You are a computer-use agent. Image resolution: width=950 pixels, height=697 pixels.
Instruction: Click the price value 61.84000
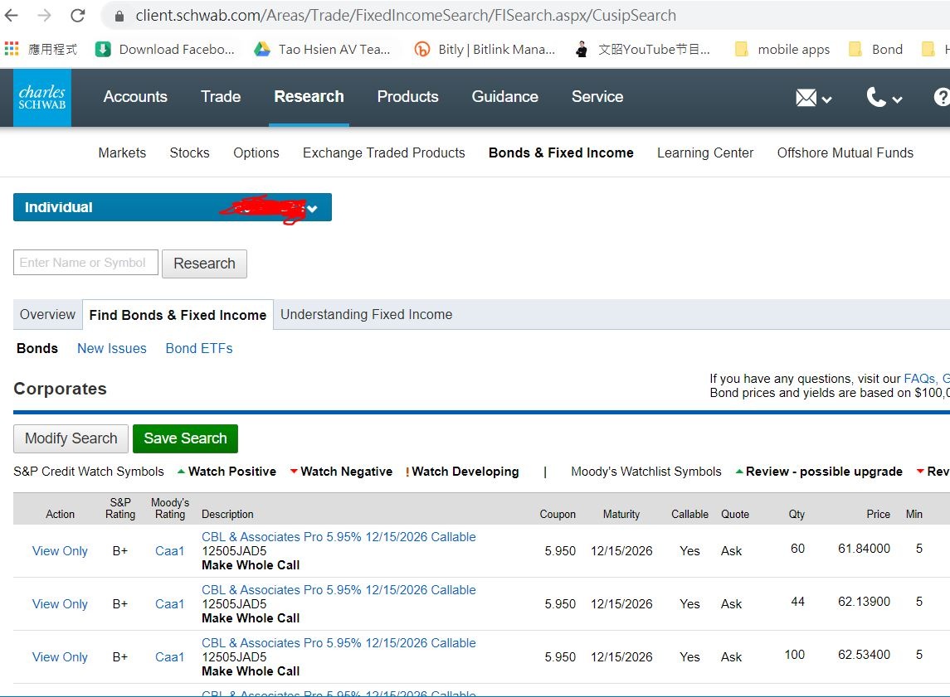tap(864, 549)
